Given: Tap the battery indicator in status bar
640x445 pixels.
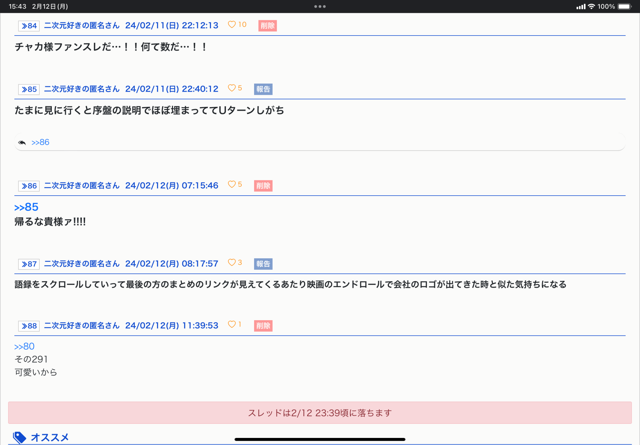Looking at the screenshot, I should coord(624,6).
